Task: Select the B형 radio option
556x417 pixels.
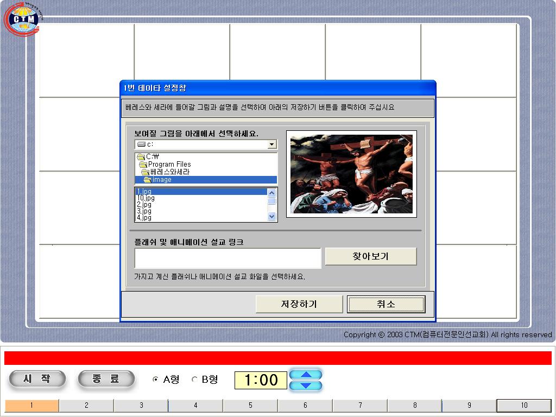Action: tap(205, 380)
